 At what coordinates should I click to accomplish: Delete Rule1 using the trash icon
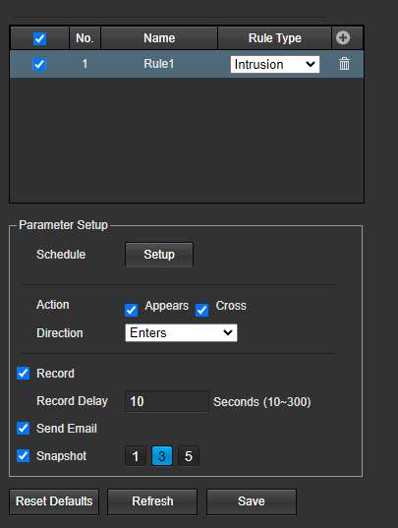point(344,64)
